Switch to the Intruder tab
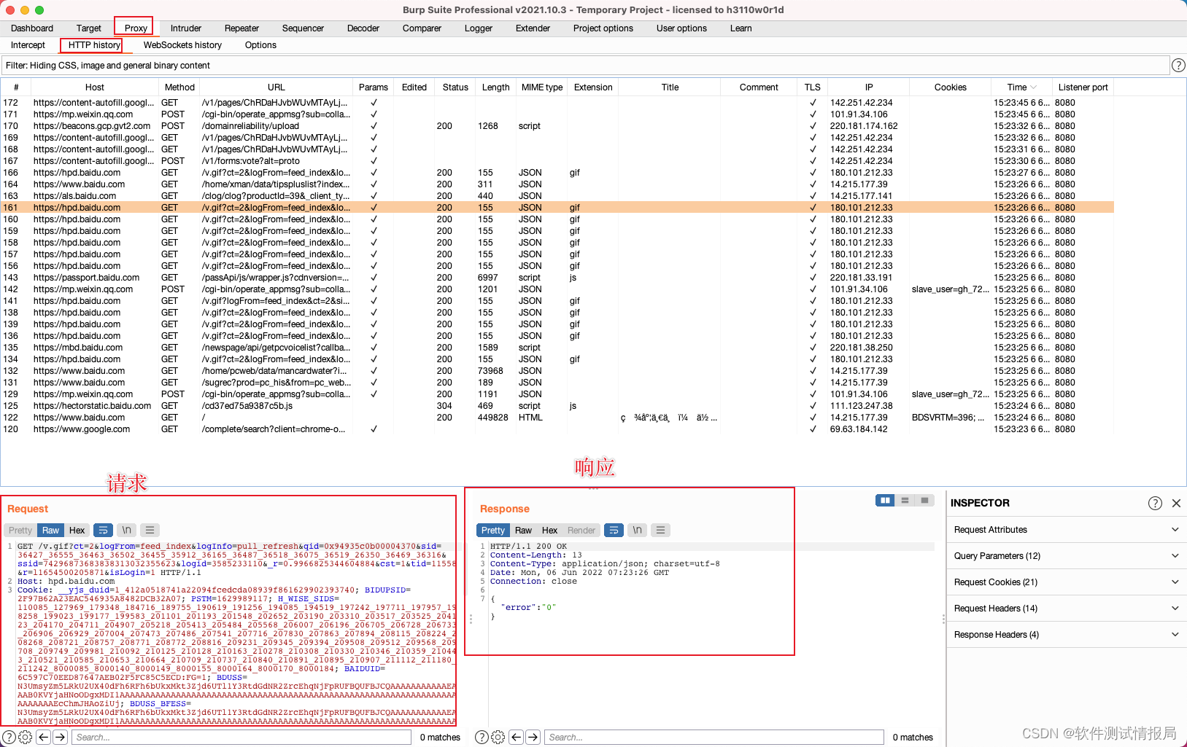The width and height of the screenshot is (1187, 747). click(186, 28)
